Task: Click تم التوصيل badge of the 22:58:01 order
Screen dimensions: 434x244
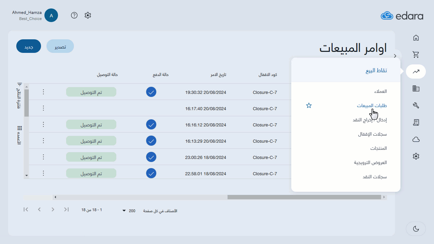Action: tap(91, 174)
